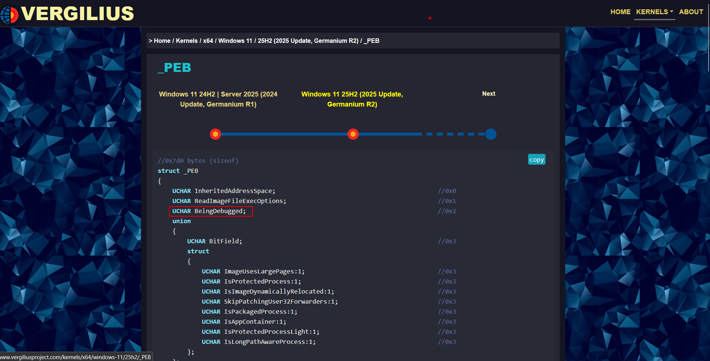Screen dimensions: 710x361
Task: Select Windows 11 25H2 version label
Action: click(x=352, y=99)
